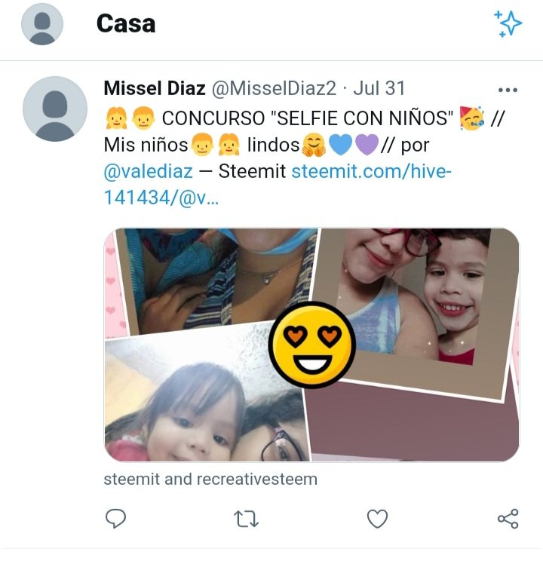Image resolution: width=543 pixels, height=564 pixels.
Task: Open the steemit.com/hive-141434 link
Action: point(277,184)
